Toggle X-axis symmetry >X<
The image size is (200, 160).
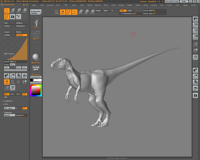pos(7,94)
